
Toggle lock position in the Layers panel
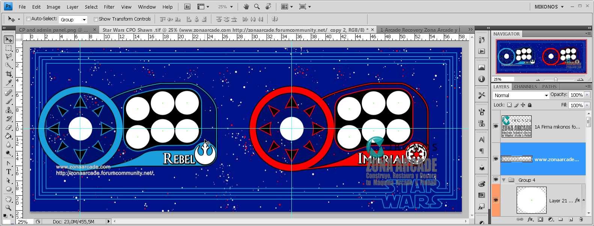tap(523, 105)
